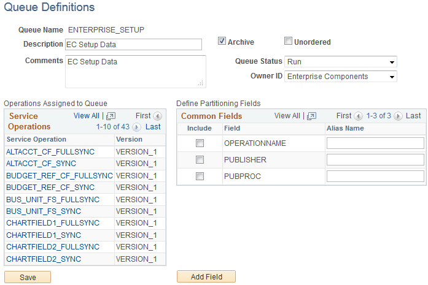Show previous row in Common Fields grid

click(359, 116)
